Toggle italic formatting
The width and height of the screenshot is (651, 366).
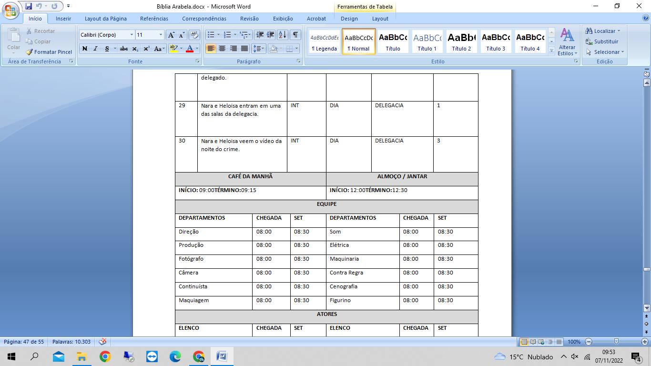pos(95,49)
